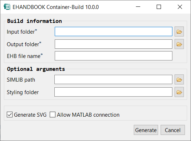This screenshot has width=191, height=141.
Task: Open folder browser for Output folder
Action: pos(179,44)
